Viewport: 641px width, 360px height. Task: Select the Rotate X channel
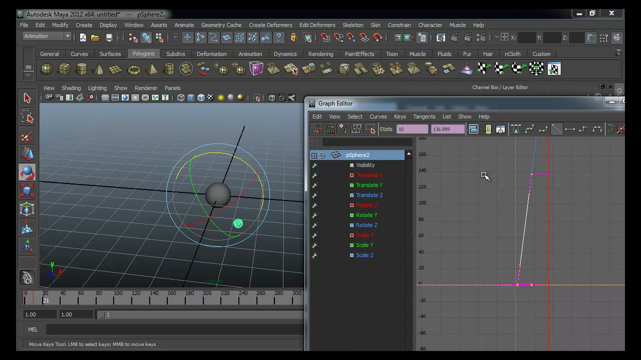tap(367, 205)
